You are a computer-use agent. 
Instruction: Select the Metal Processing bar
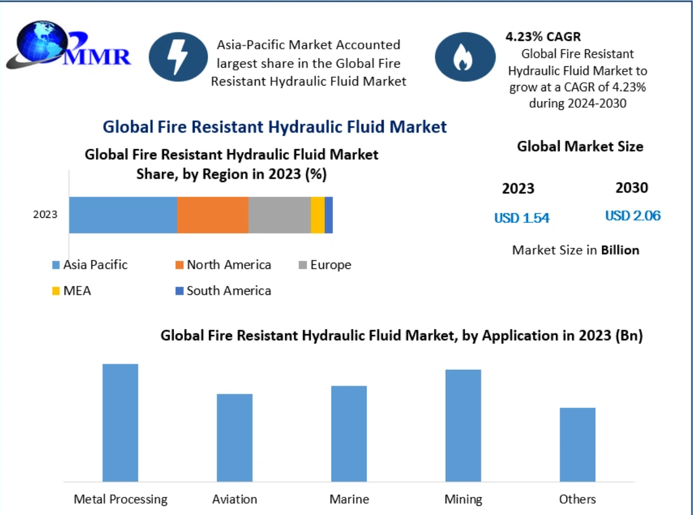tap(120, 423)
